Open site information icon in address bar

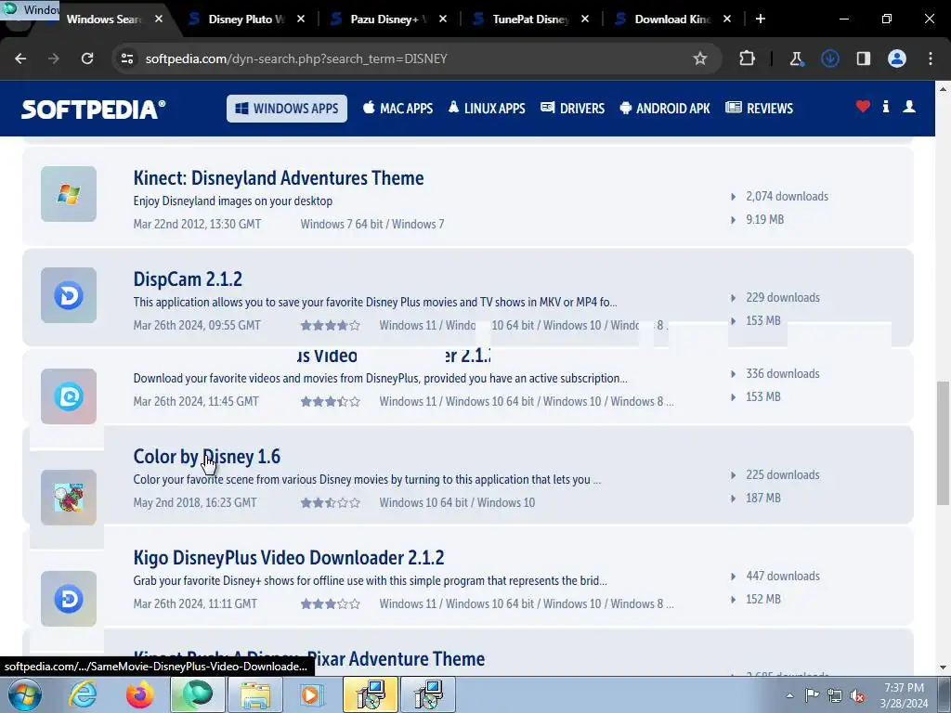pyautogui.click(x=127, y=58)
